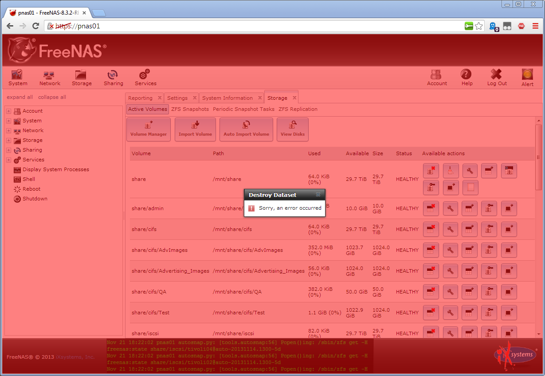The height and width of the screenshot is (376, 545).
Task: Click Reboot in the sidebar
Action: tap(31, 189)
